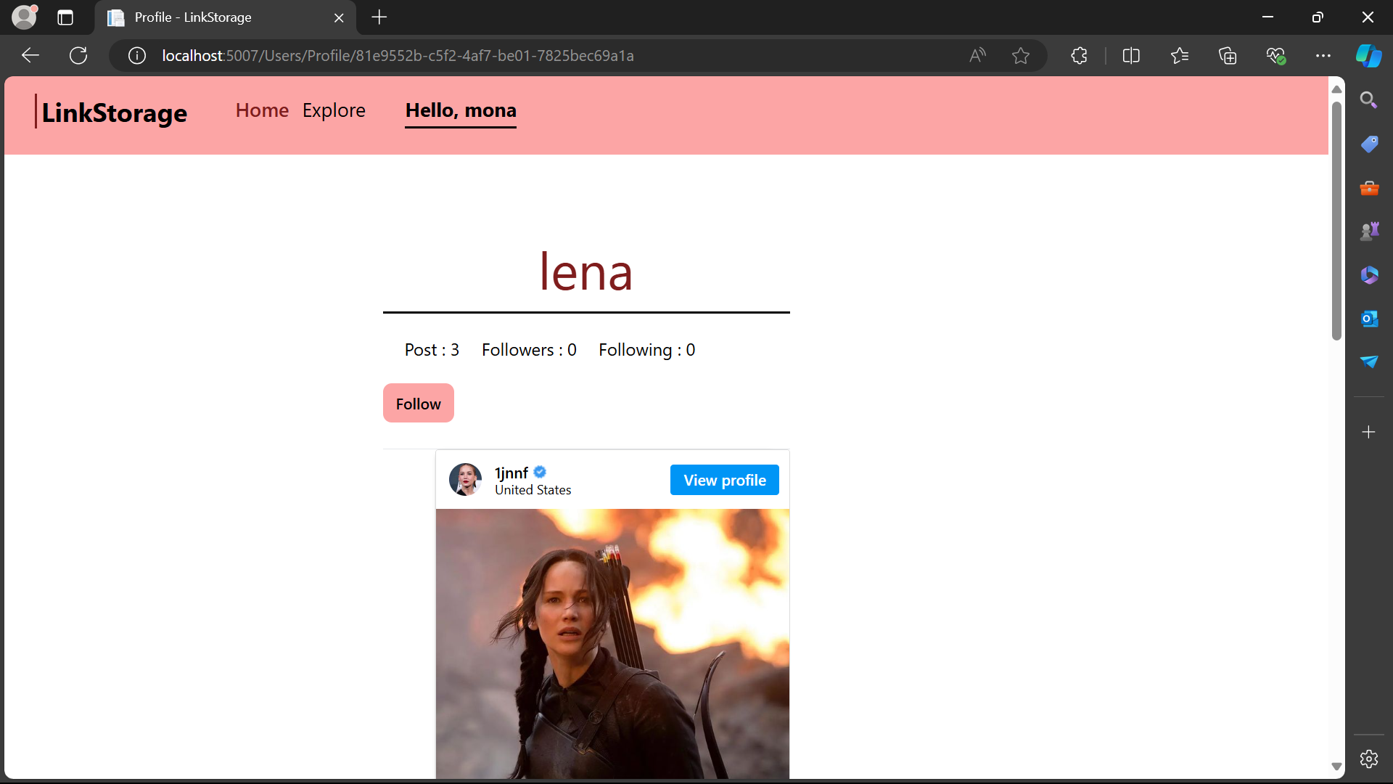Open the Collections icon

point(1228,55)
